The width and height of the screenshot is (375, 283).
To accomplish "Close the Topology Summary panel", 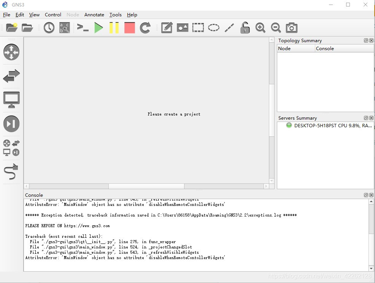I will point(371,40).
